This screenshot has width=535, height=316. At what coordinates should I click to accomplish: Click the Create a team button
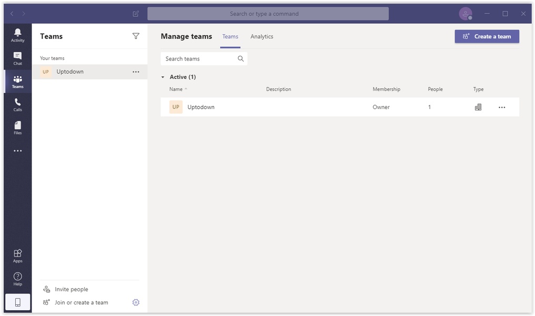[x=487, y=36]
